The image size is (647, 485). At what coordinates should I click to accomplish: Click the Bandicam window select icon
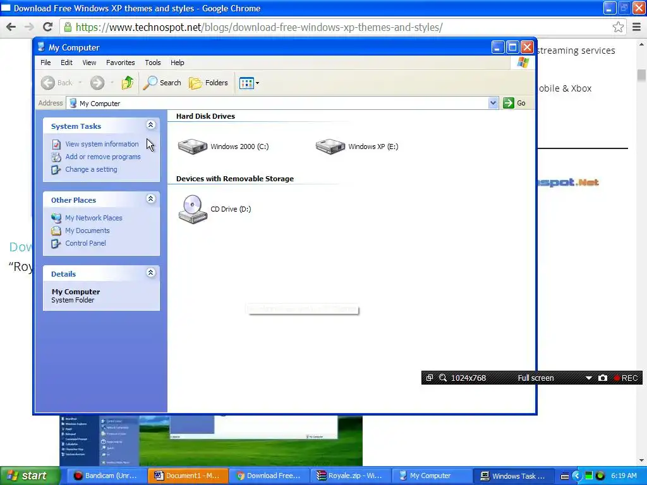430,378
